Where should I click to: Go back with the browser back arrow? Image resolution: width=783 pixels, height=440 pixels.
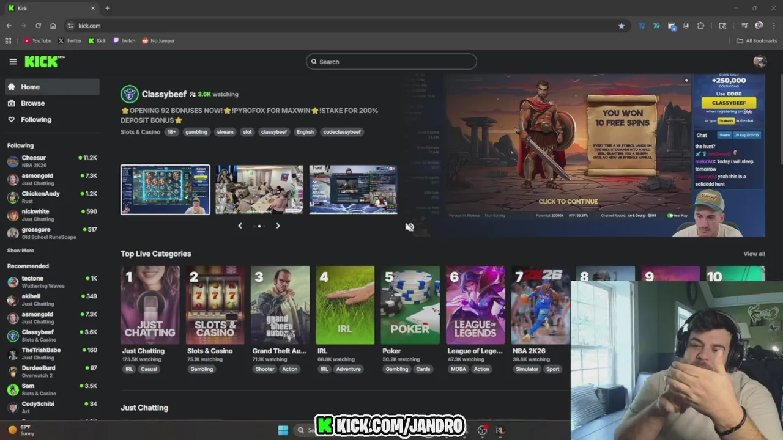pyautogui.click(x=9, y=26)
